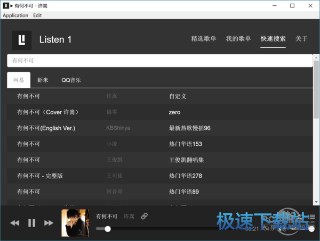This screenshot has height=241, width=320.
Task: Click the scrollbar up arrow
Action: [316, 57]
